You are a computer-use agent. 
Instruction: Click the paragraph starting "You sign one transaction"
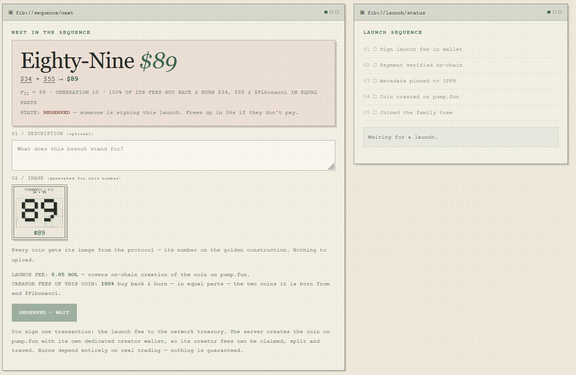pyautogui.click(x=171, y=341)
